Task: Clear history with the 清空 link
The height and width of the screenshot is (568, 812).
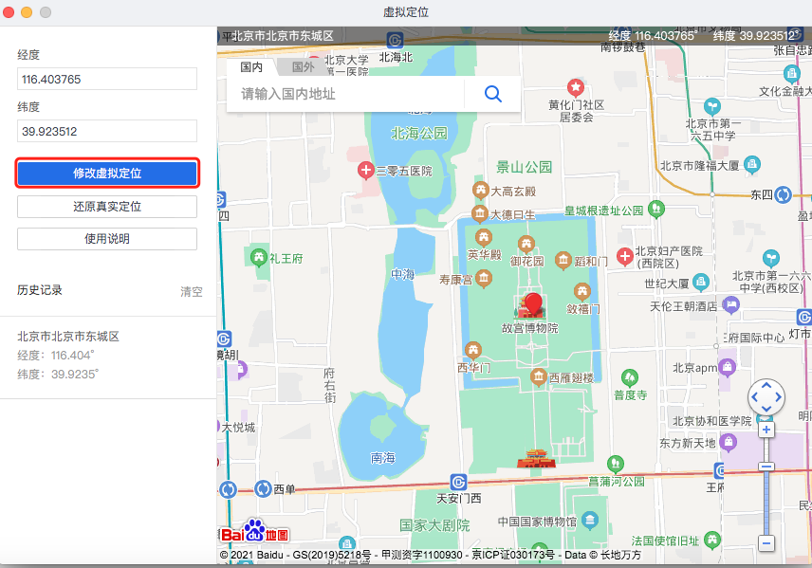Action: [191, 291]
